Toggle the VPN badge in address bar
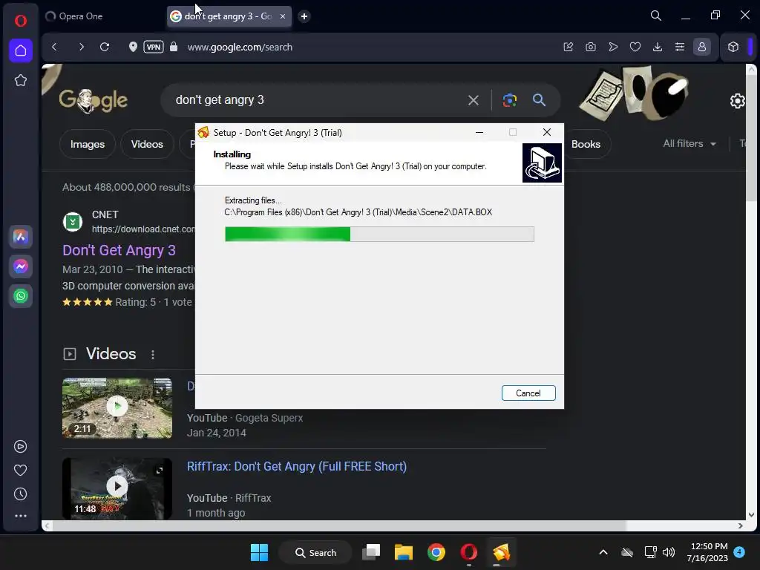The height and width of the screenshot is (570, 760). click(154, 47)
